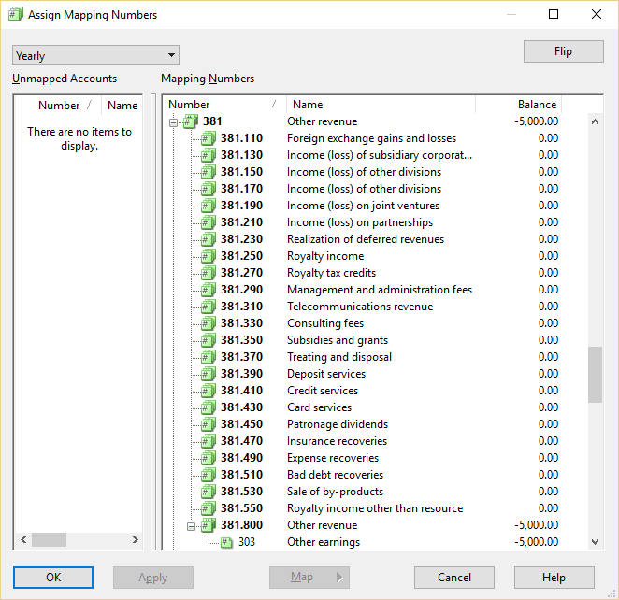
Task: Click the icon beside 381.250 Royalty income
Action: click(209, 256)
